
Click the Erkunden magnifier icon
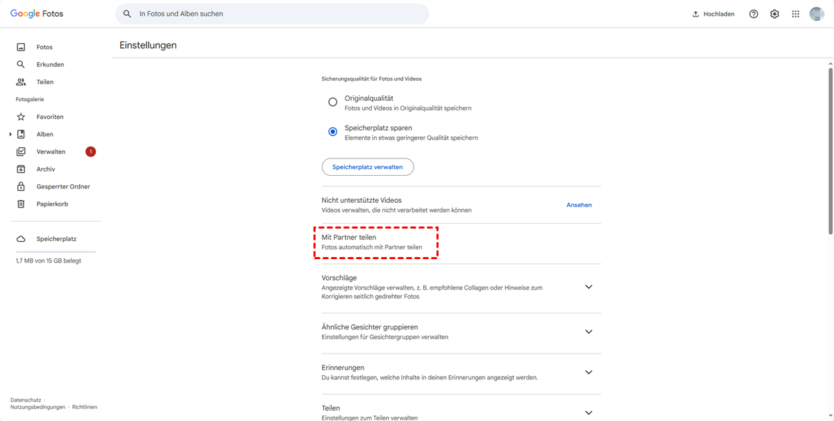click(21, 65)
